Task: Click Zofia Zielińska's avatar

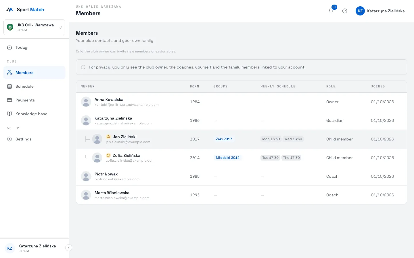Action: click(97, 158)
